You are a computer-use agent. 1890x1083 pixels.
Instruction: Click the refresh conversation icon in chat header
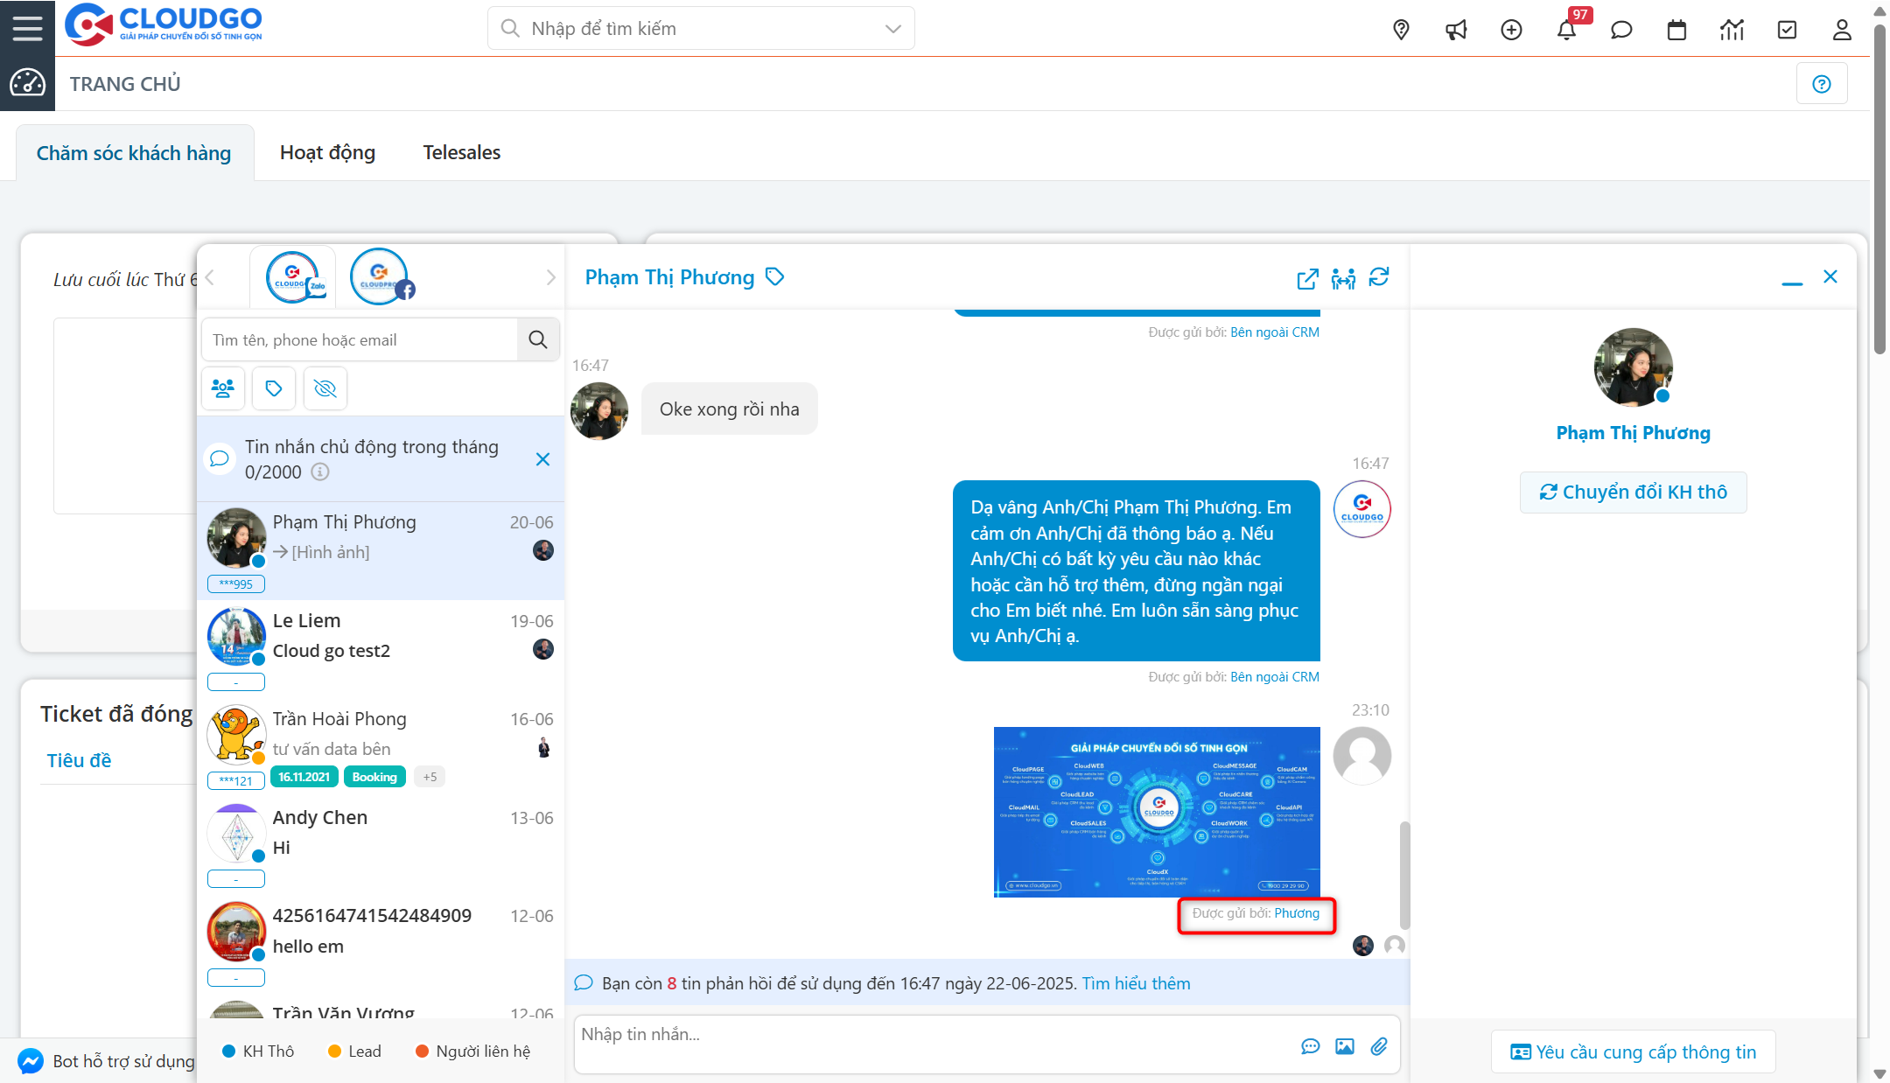coord(1380,277)
